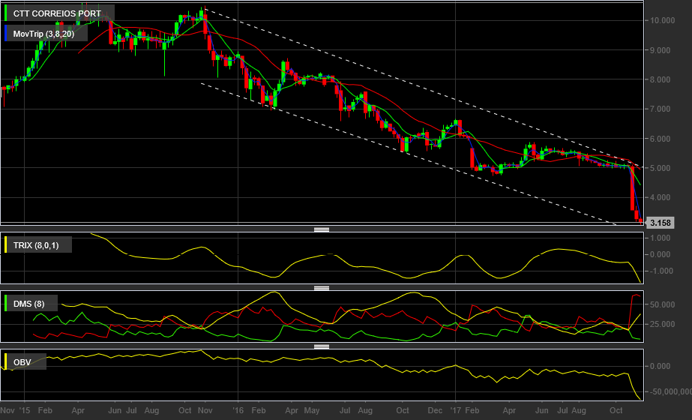The height and width of the screenshot is (420, 692).
Task: Click the TRIX axis value 1.000
Action: coord(661,238)
